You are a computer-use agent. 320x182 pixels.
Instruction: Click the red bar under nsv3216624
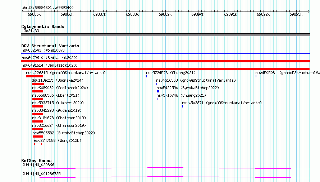click(x=37, y=129)
